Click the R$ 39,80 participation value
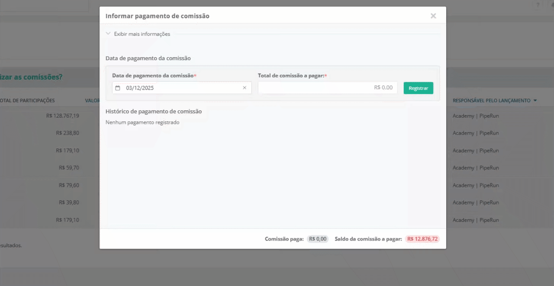Screen dimensions: 554x286 (x=69, y=202)
